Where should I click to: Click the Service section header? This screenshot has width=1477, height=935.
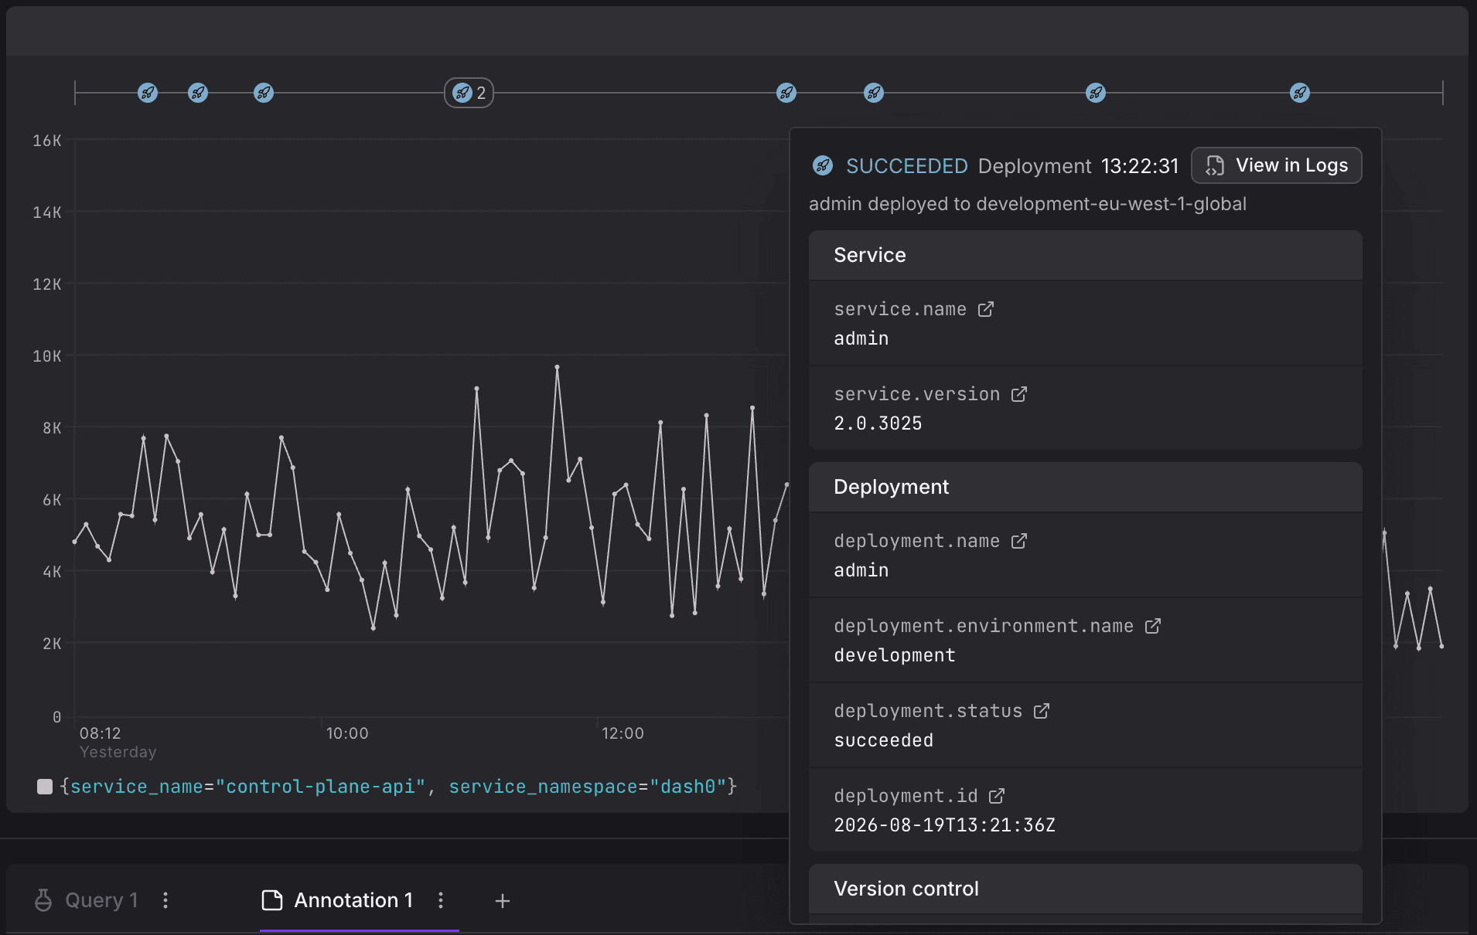click(x=1086, y=255)
